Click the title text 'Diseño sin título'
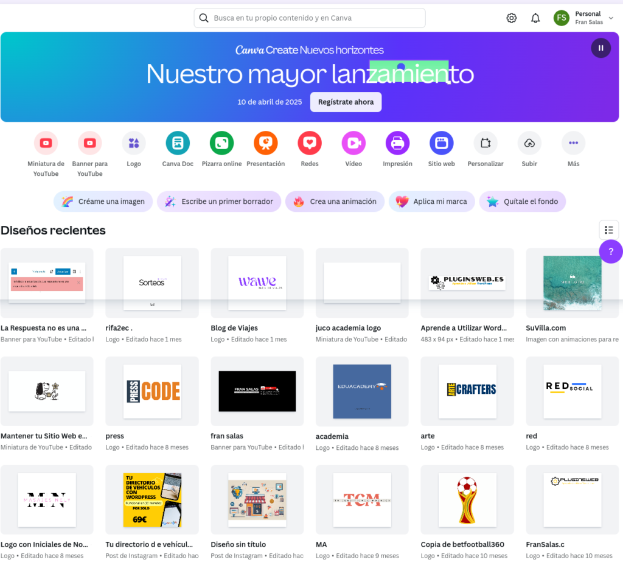 tap(238, 544)
